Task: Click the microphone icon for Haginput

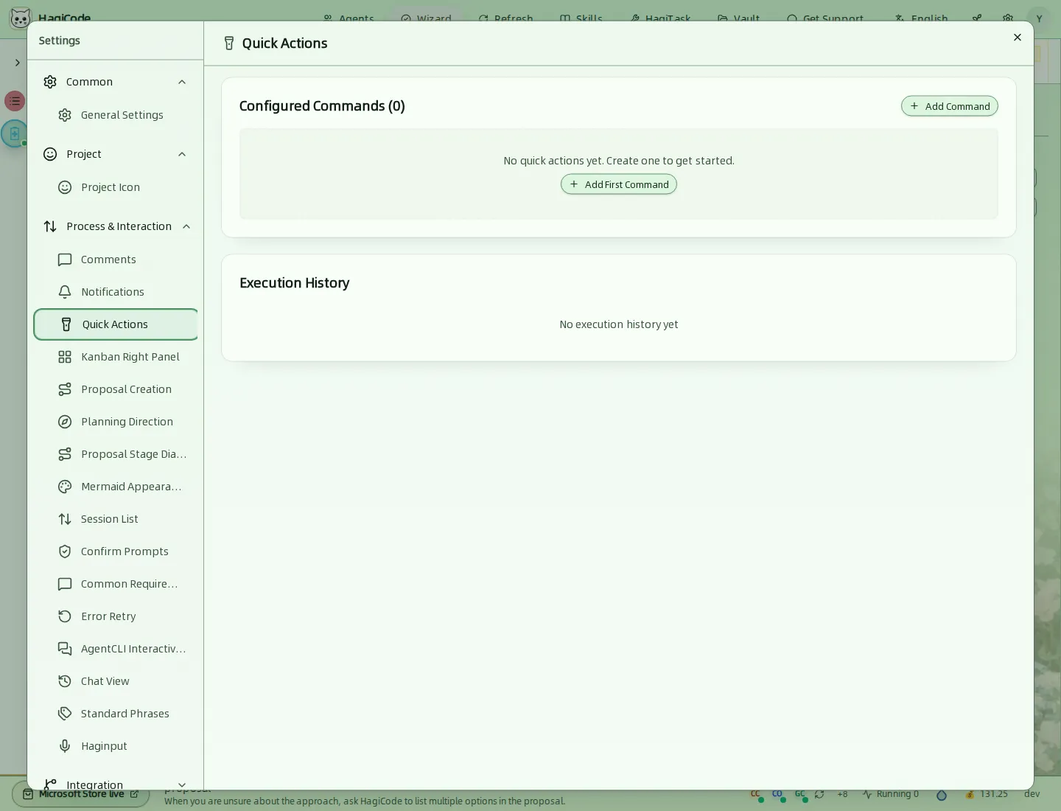Action: [65, 746]
